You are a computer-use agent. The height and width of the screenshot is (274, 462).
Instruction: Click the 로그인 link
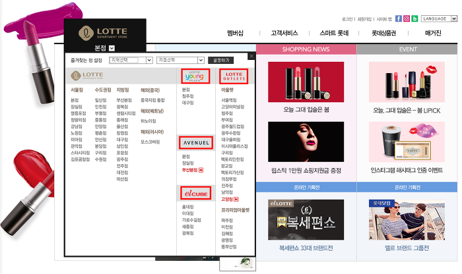(x=347, y=19)
